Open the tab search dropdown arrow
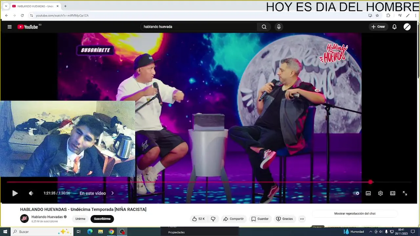This screenshot has width=420, height=236. pos(6,6)
